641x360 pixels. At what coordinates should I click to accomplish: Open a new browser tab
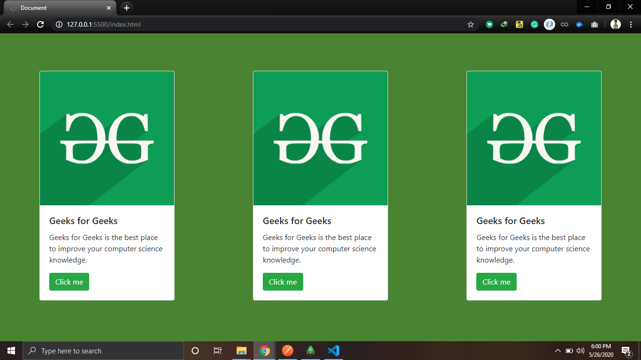126,8
